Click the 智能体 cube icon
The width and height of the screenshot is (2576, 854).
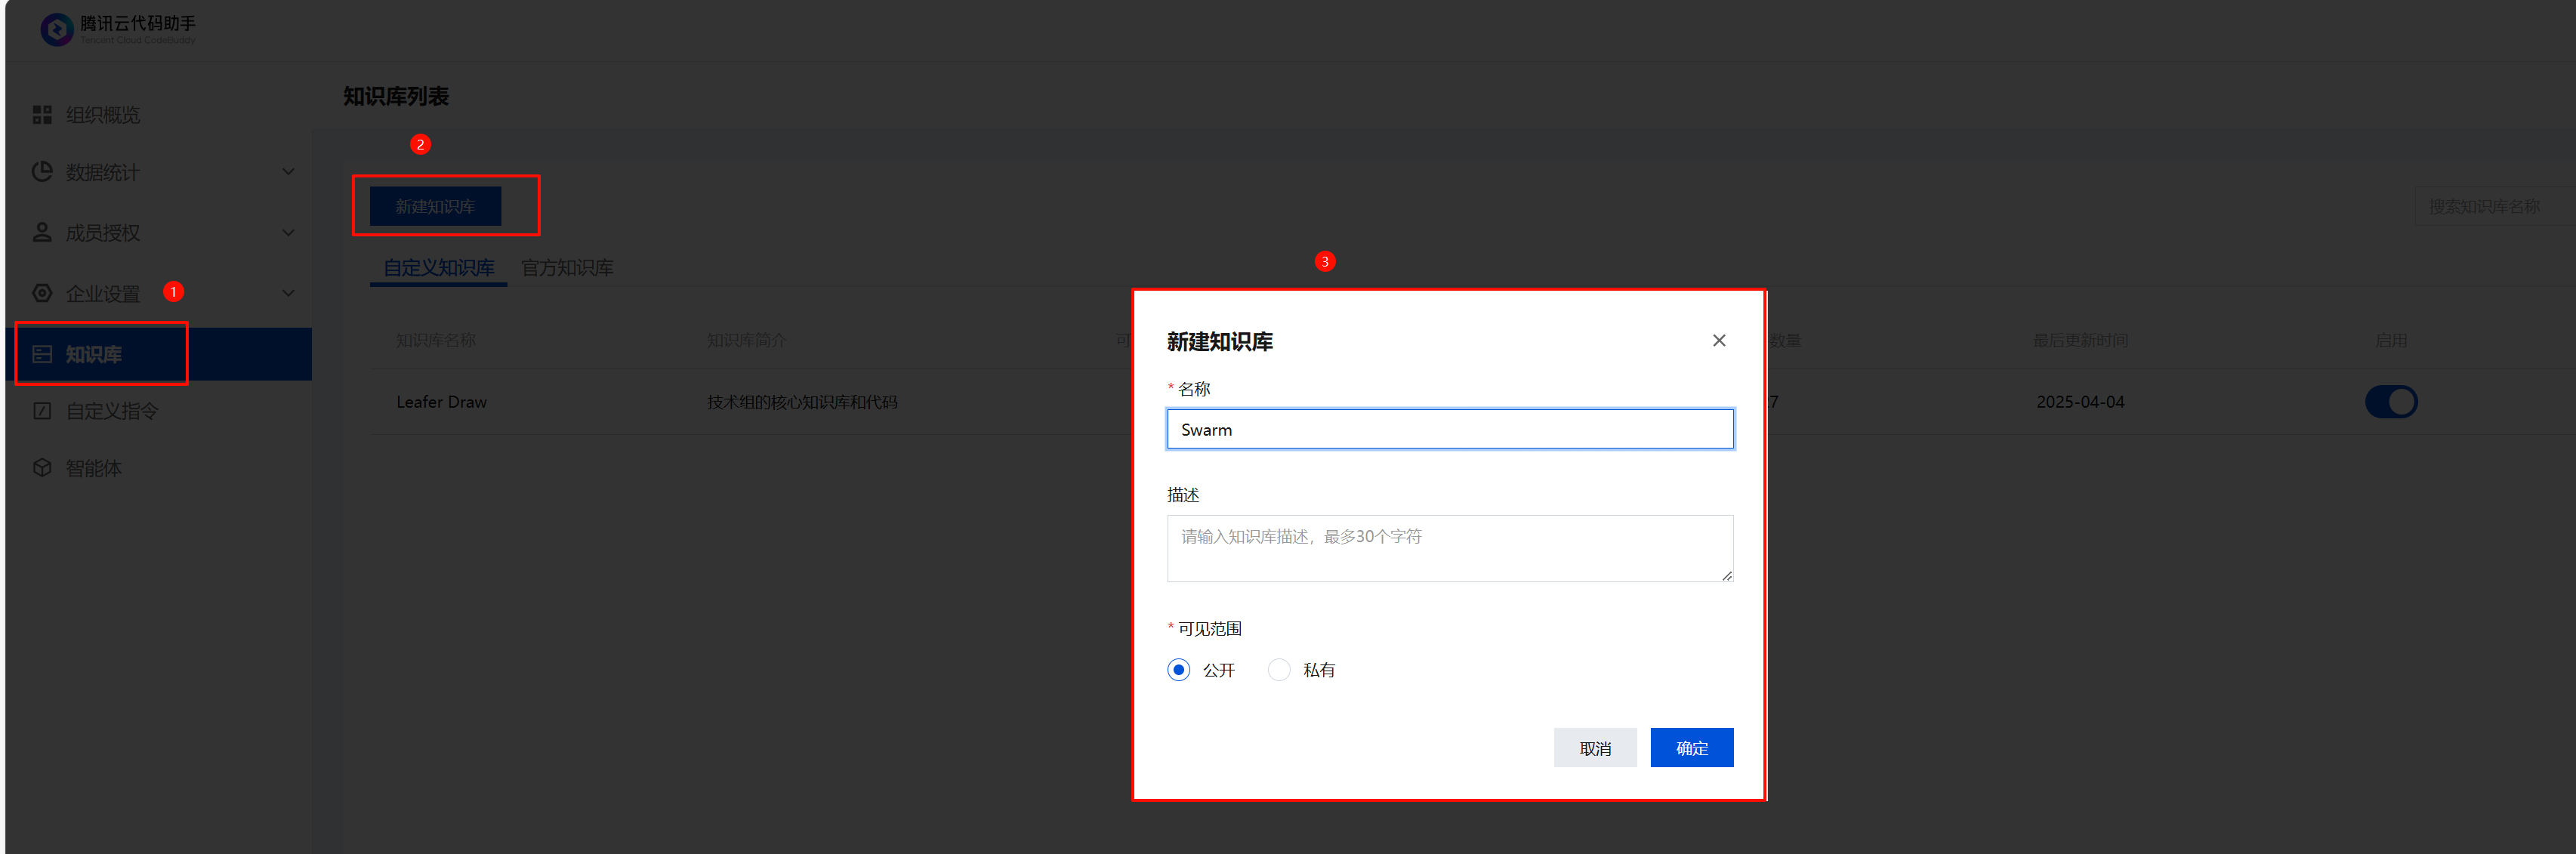tap(42, 468)
